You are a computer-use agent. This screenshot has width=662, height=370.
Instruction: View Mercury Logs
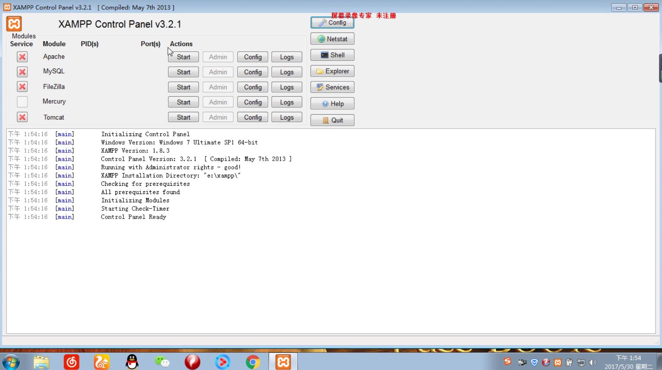(287, 102)
